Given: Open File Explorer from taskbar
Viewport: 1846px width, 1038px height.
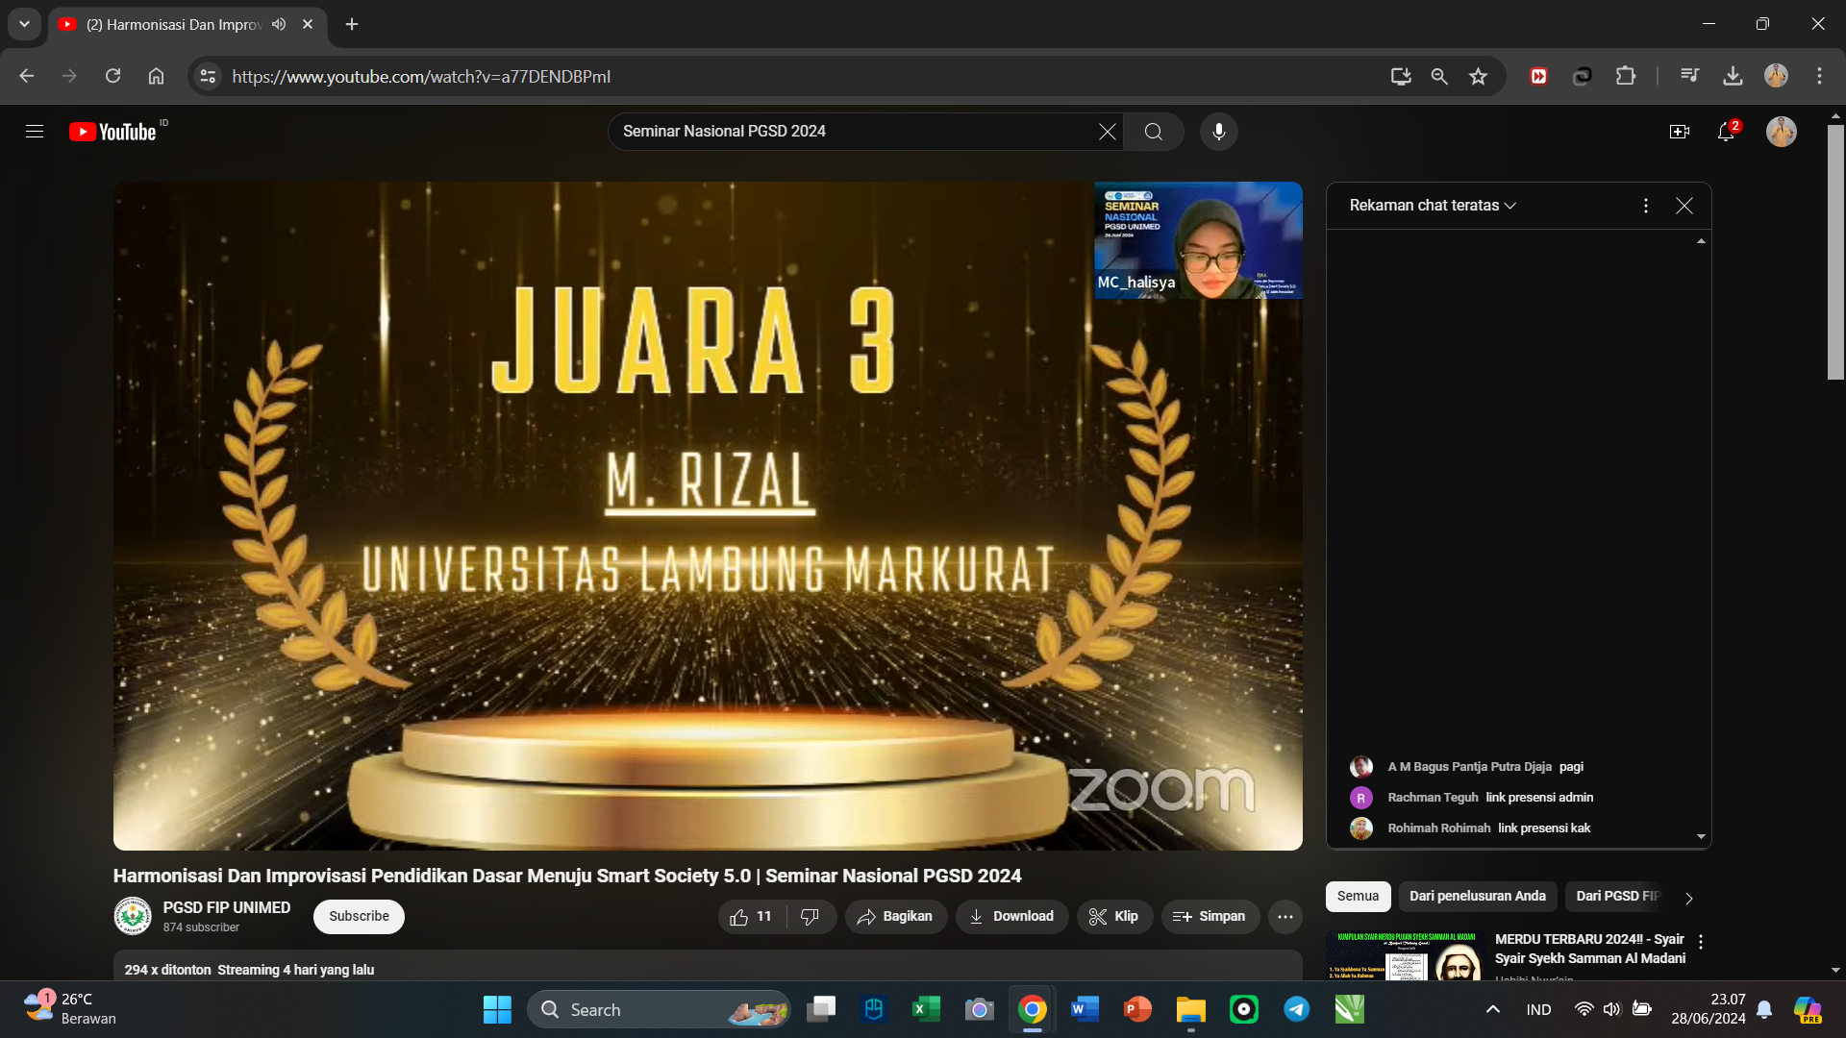Looking at the screenshot, I should point(1190,1009).
